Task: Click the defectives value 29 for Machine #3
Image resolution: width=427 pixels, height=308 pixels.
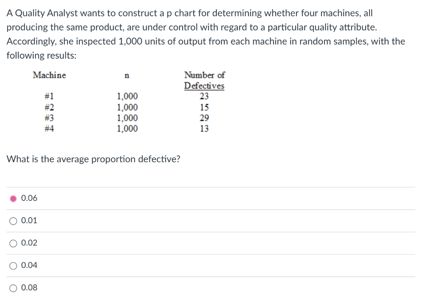Action: coord(203,118)
